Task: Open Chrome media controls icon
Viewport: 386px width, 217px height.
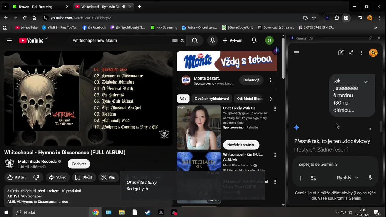Action: tap(360, 18)
